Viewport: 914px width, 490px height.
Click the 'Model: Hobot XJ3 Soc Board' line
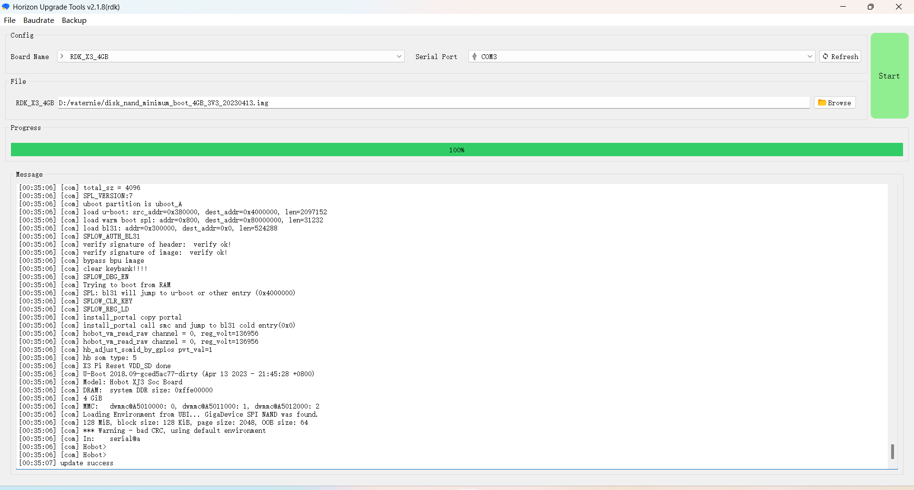point(100,382)
